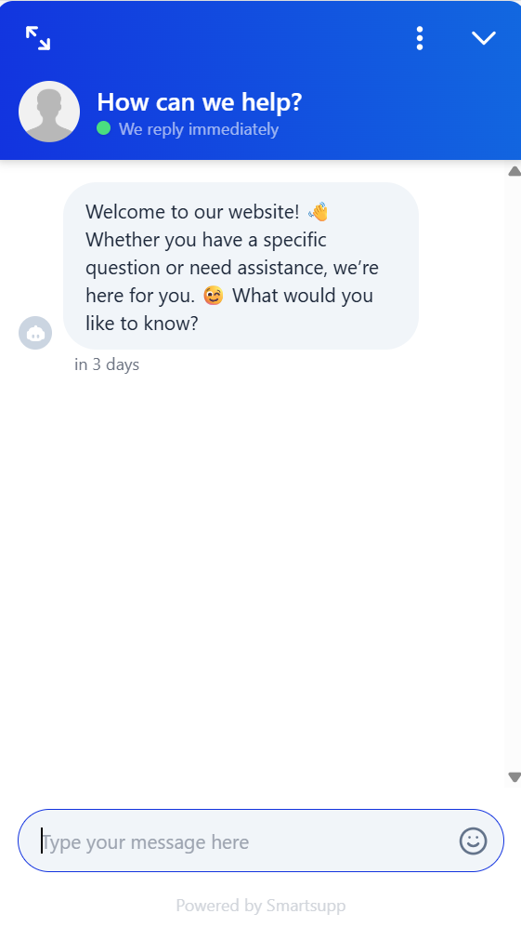Select the welcome message bubble

click(x=241, y=266)
